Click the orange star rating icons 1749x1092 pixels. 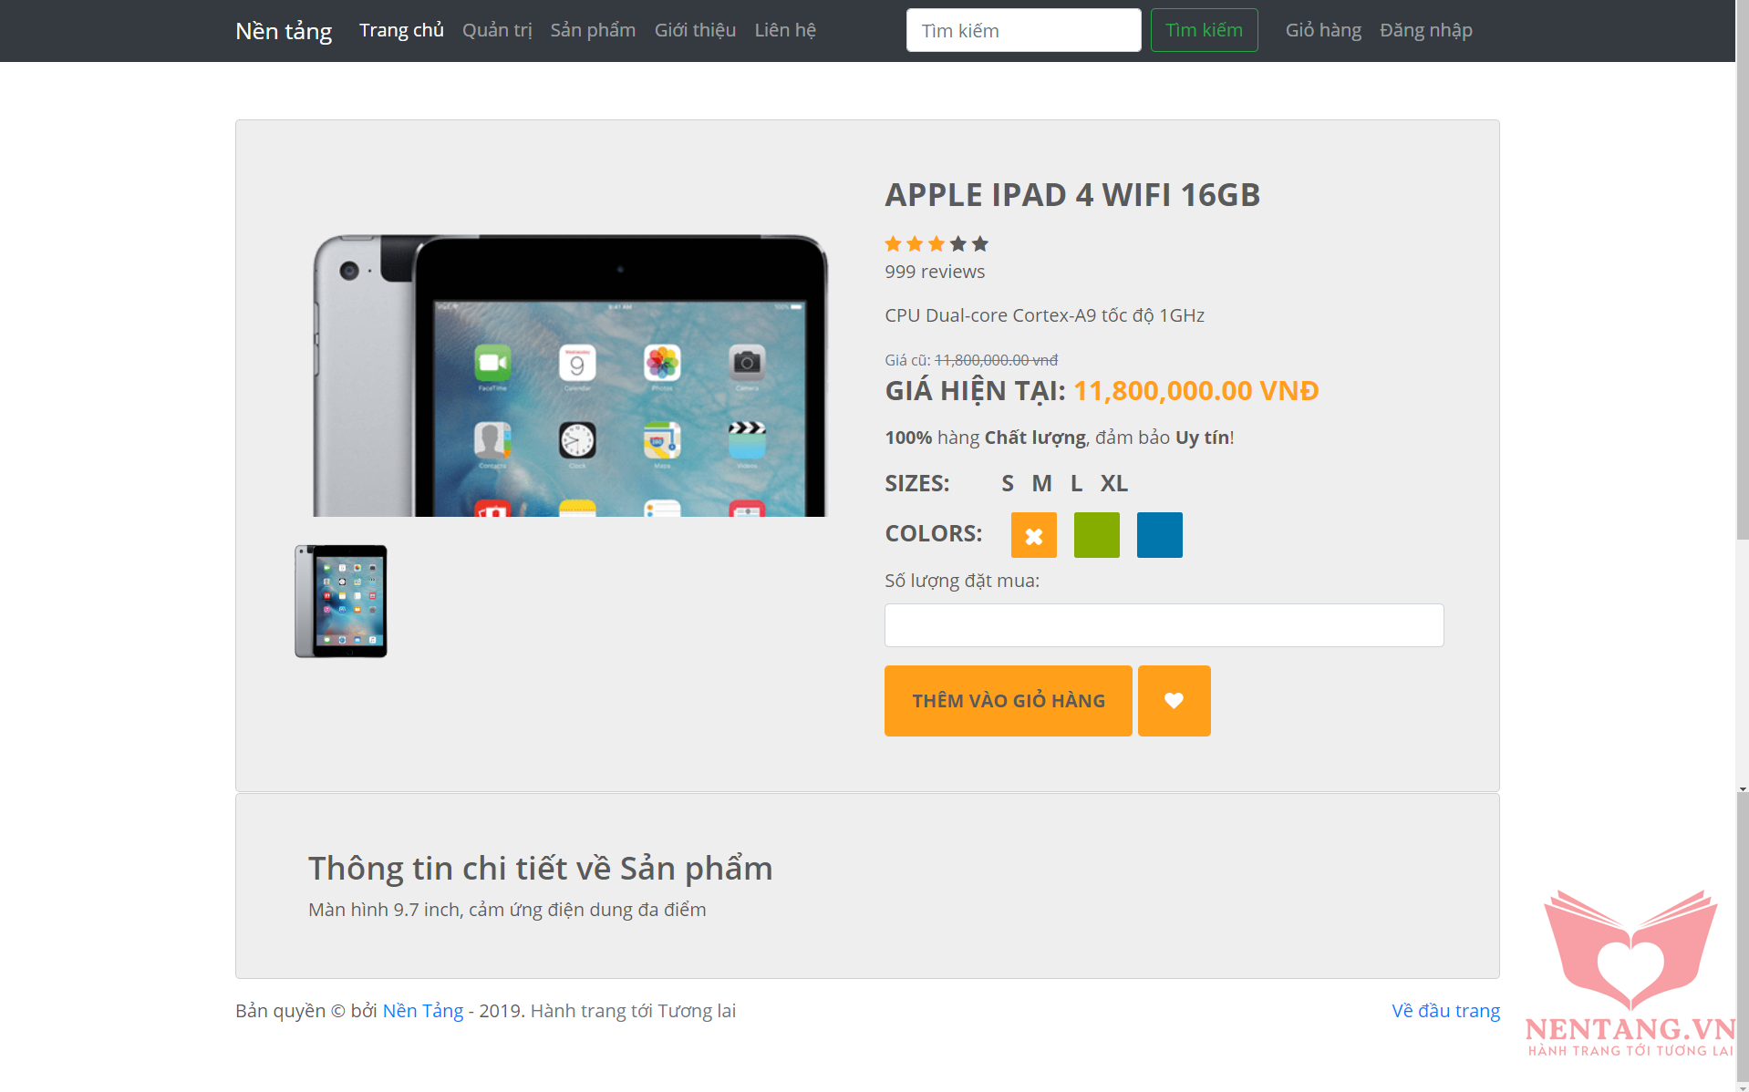click(x=915, y=243)
